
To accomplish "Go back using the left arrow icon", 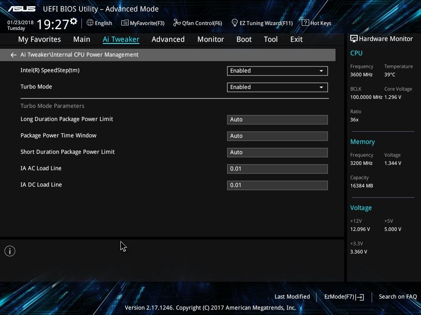I will pyautogui.click(x=14, y=55).
